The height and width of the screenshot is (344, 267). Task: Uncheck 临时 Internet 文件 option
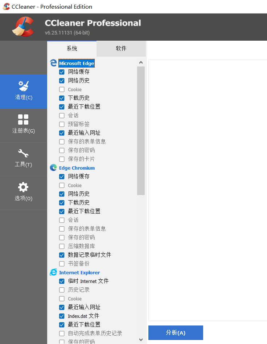click(x=62, y=281)
